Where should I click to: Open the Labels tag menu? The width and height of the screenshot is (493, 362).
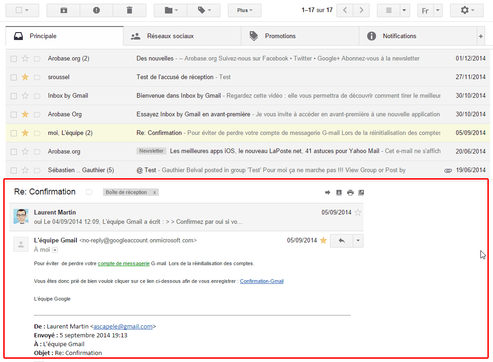[x=204, y=10]
